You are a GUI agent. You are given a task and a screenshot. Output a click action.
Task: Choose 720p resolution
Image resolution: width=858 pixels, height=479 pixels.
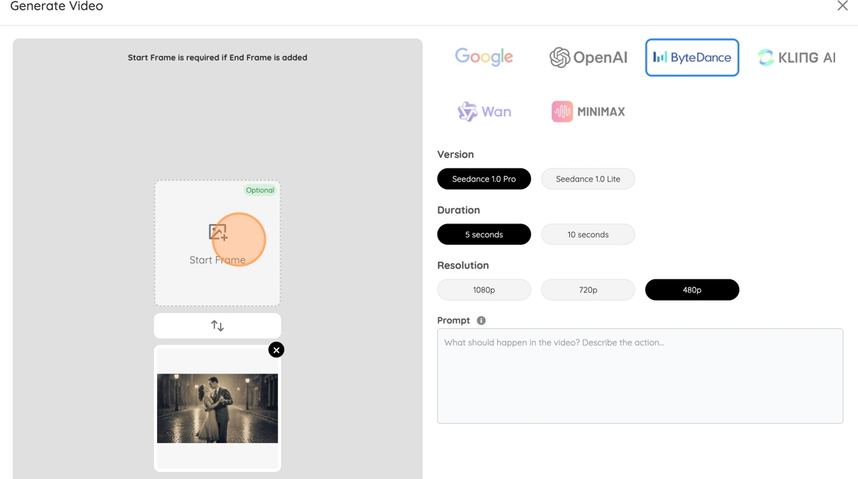(588, 290)
